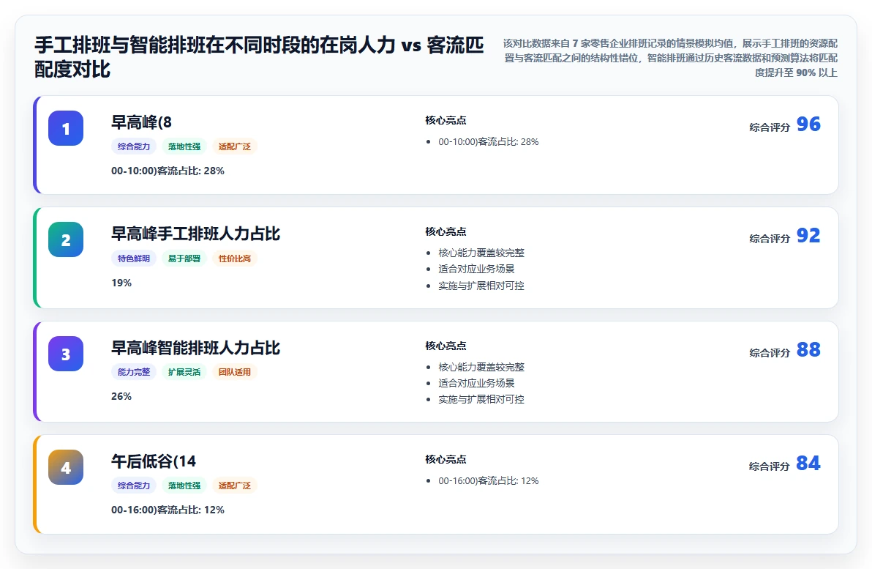Click 综合能力 tag in 午后低谷 card
The width and height of the screenshot is (872, 569).
pyautogui.click(x=133, y=486)
